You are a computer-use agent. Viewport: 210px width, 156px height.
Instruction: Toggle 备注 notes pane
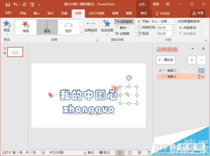[89, 153]
